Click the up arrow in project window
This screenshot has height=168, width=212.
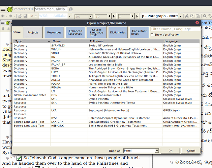tap(3, 29)
